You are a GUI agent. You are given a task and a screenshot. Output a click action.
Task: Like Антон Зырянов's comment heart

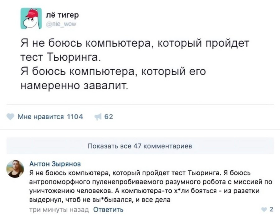pyautogui.click(x=264, y=209)
